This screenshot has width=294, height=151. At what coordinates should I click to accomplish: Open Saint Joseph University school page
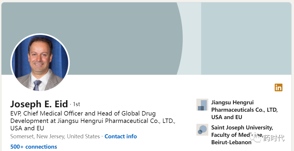tap(242, 135)
